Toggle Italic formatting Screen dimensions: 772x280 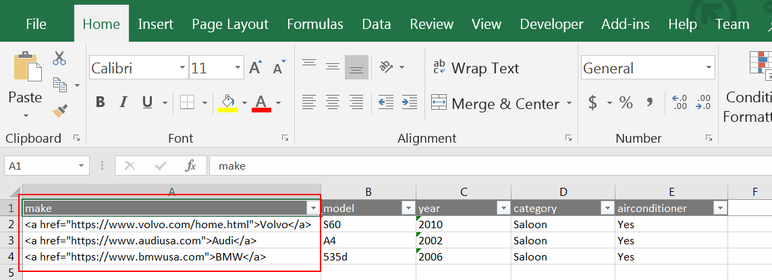(x=123, y=102)
